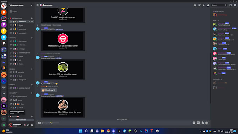Open the Threads icon in channel header
This screenshot has height=134, width=238.
coord(195,5)
